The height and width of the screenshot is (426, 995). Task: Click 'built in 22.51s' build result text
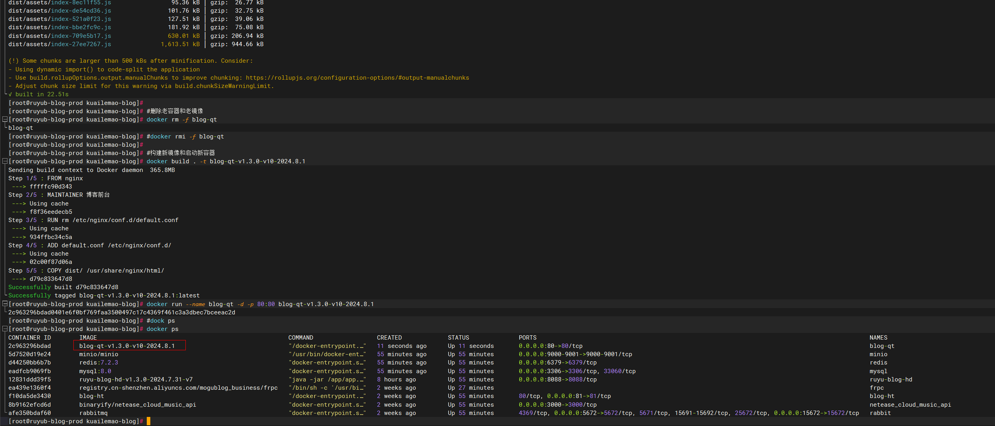coord(42,94)
